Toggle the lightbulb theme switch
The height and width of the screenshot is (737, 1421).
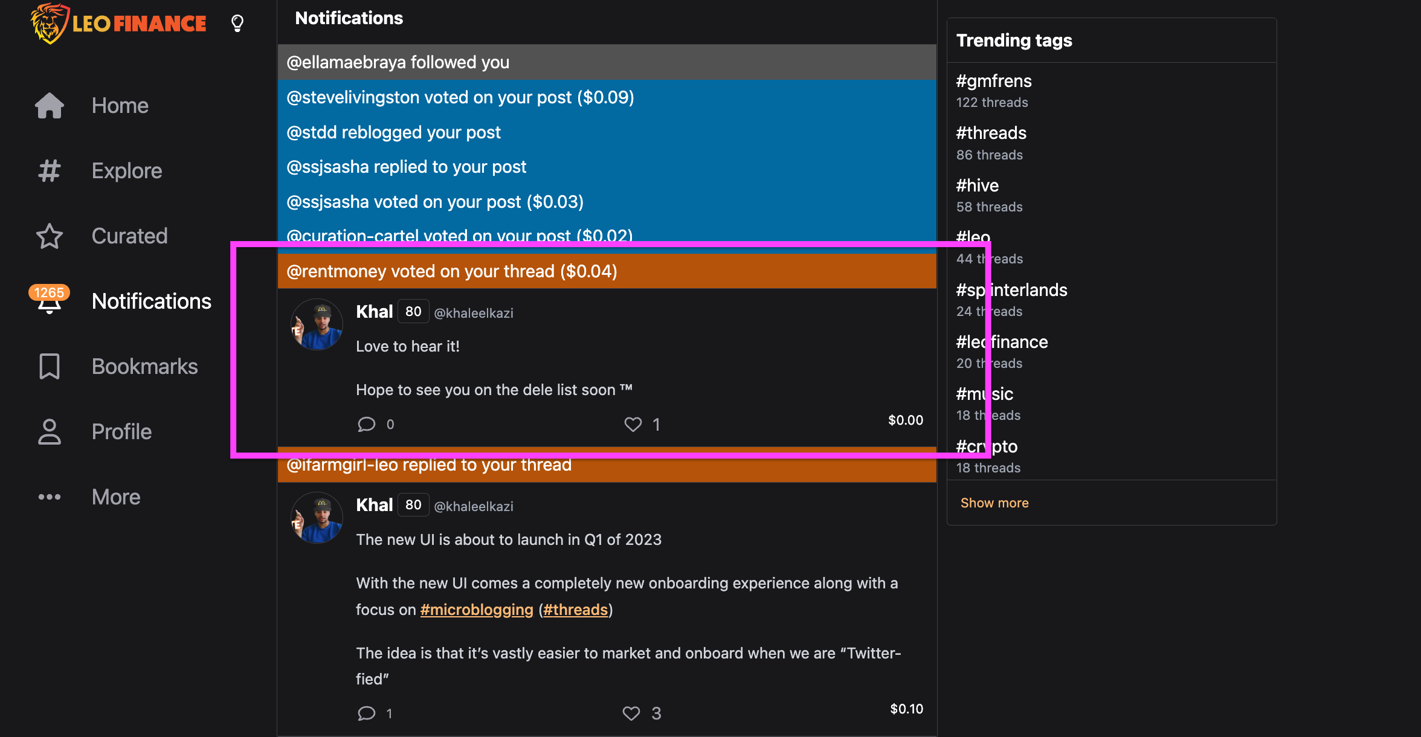click(237, 24)
